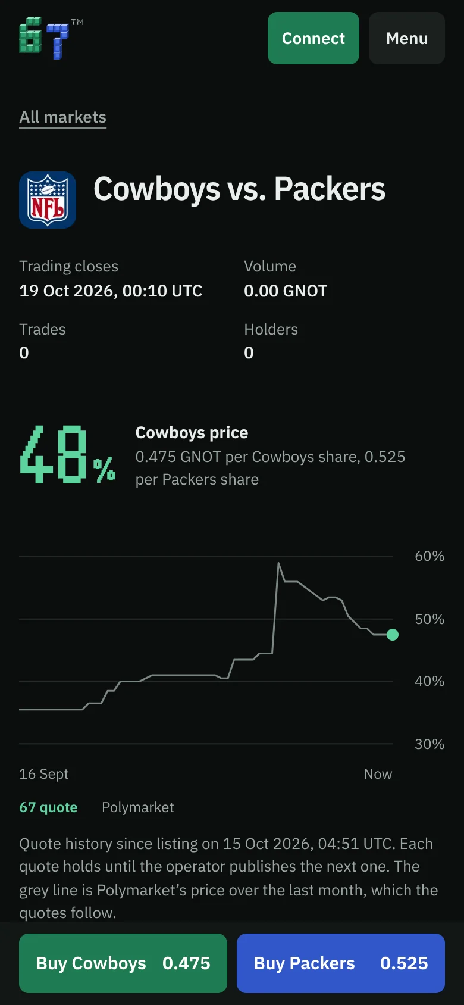
Task: Click the 16 Sept chart axis label
Action: (44, 774)
